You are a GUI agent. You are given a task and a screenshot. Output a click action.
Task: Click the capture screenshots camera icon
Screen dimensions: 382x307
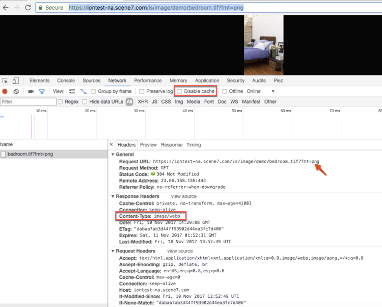pos(31,91)
